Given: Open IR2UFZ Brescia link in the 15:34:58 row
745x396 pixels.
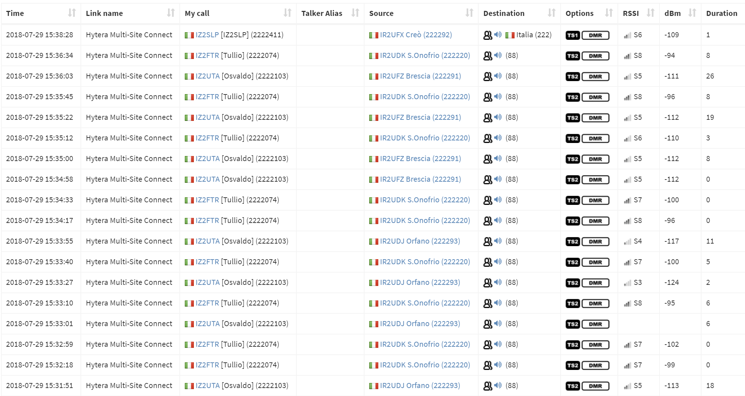Looking at the screenshot, I should (420, 179).
